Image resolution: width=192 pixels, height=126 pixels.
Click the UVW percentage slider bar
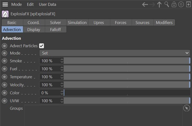click(127, 101)
